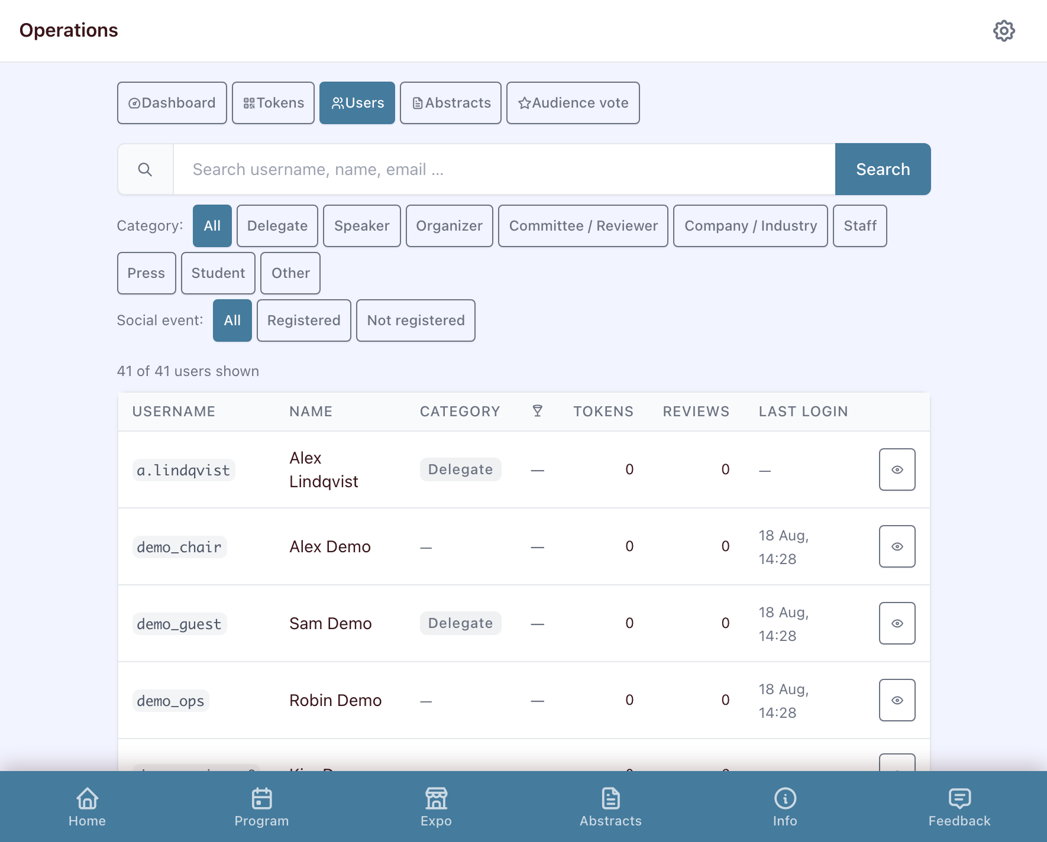1047x842 pixels.
Task: Focus the user search input field
Action: pos(504,170)
